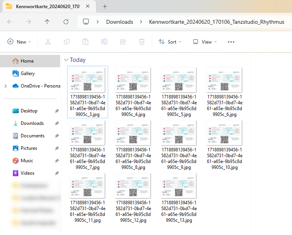Click pin icon beside Pictures
Screen dimensions: 292x235
point(57,148)
